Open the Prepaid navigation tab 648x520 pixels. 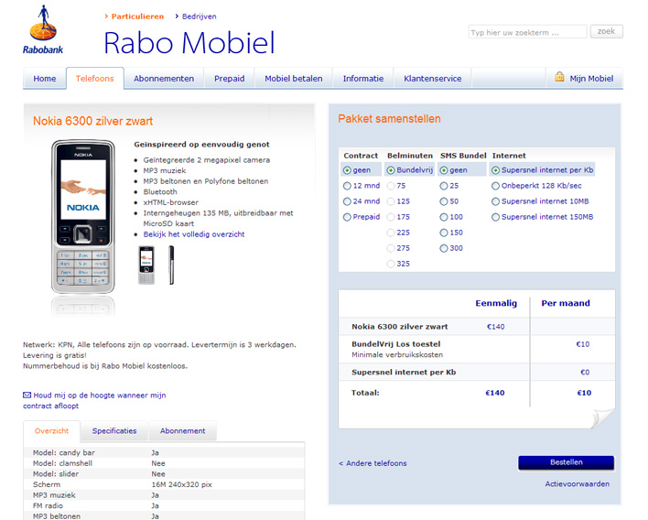[230, 79]
